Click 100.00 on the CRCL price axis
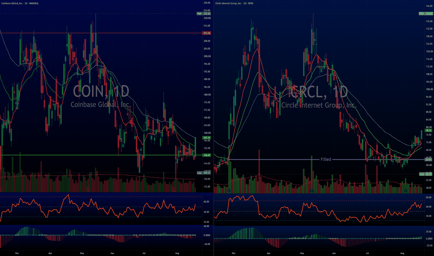This screenshot has width=434, height=256. [x=429, y=89]
